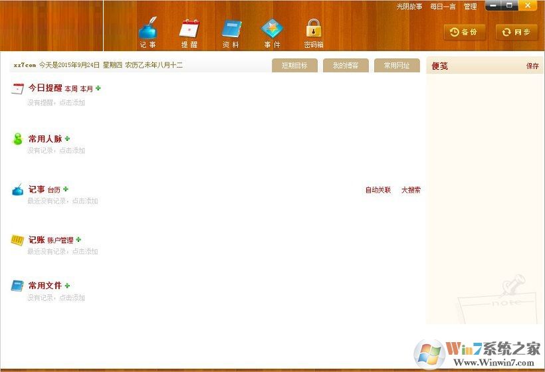The image size is (545, 372).
Task: Switch to the 常用网址 tab
Action: point(397,65)
